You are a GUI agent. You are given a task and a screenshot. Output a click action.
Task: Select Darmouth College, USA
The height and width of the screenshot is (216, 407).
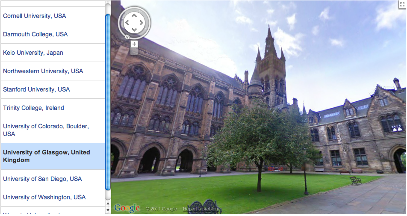tap(35, 34)
